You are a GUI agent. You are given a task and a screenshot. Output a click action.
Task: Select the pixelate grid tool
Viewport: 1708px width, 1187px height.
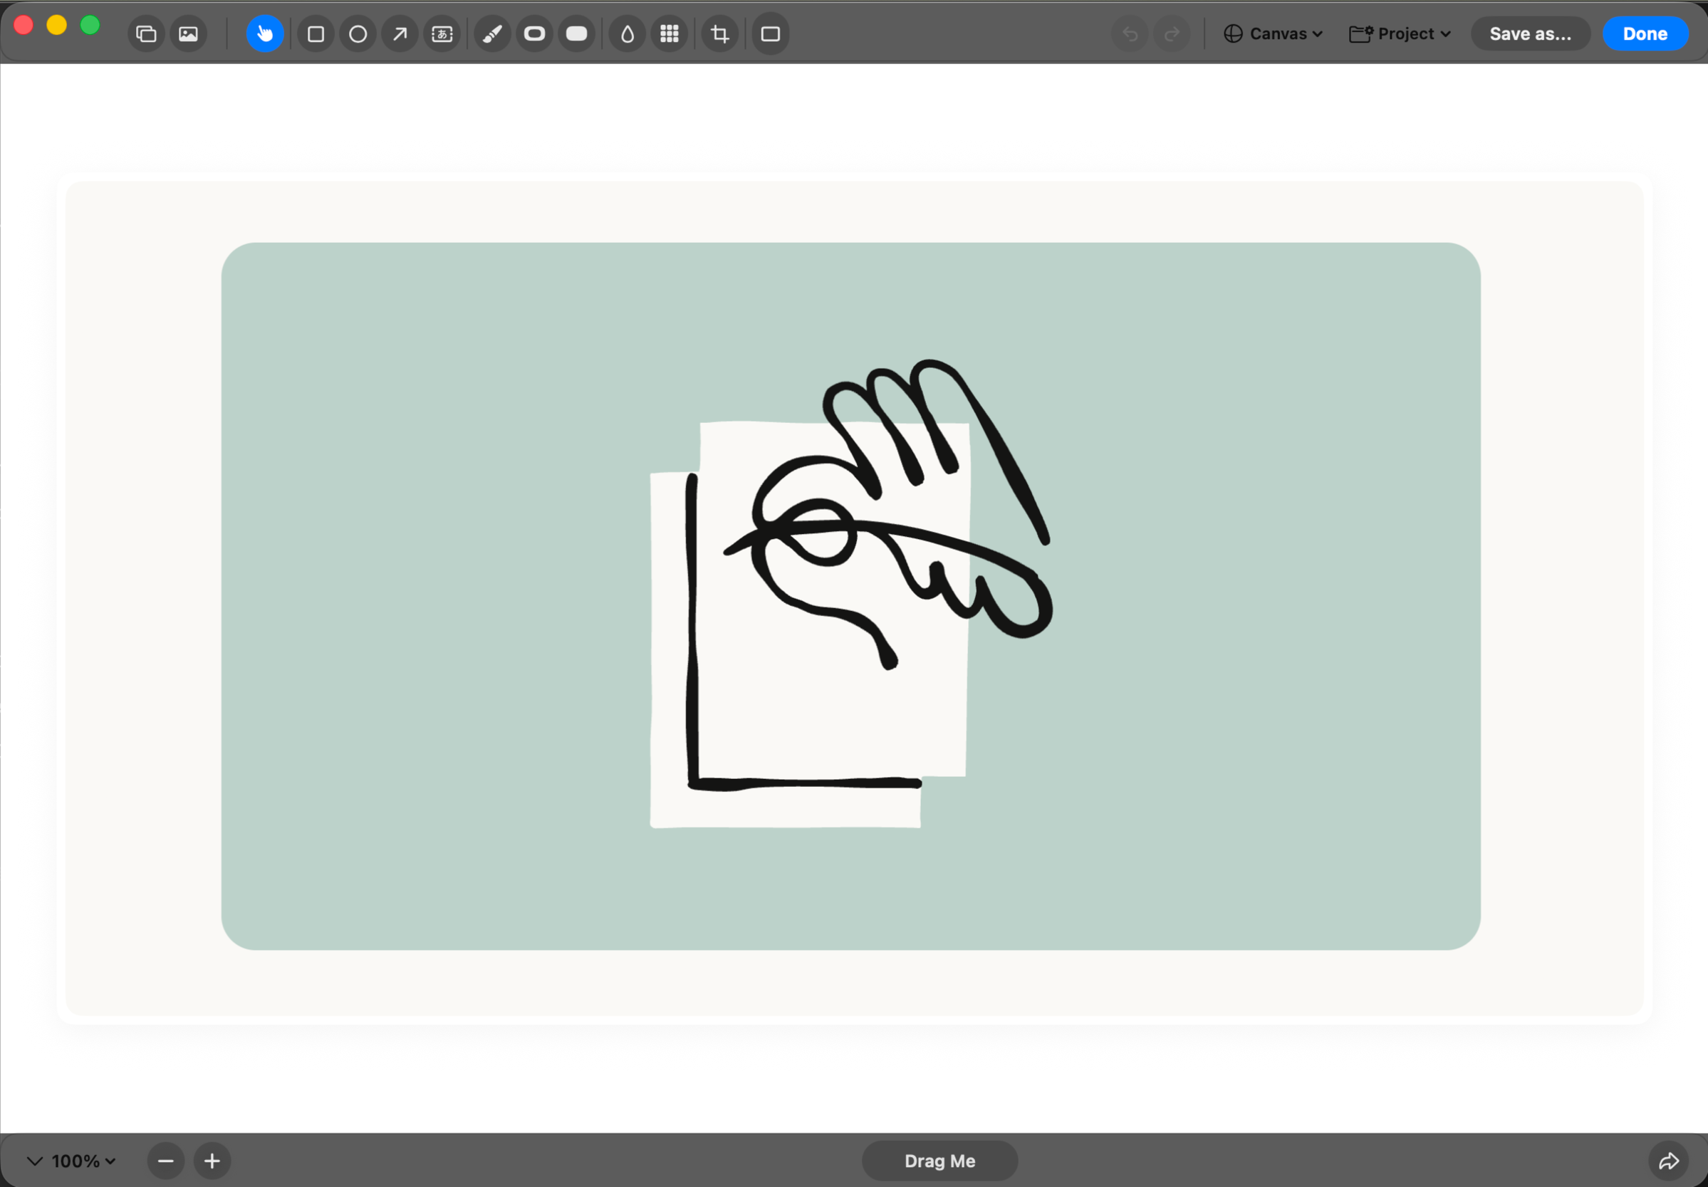point(670,34)
